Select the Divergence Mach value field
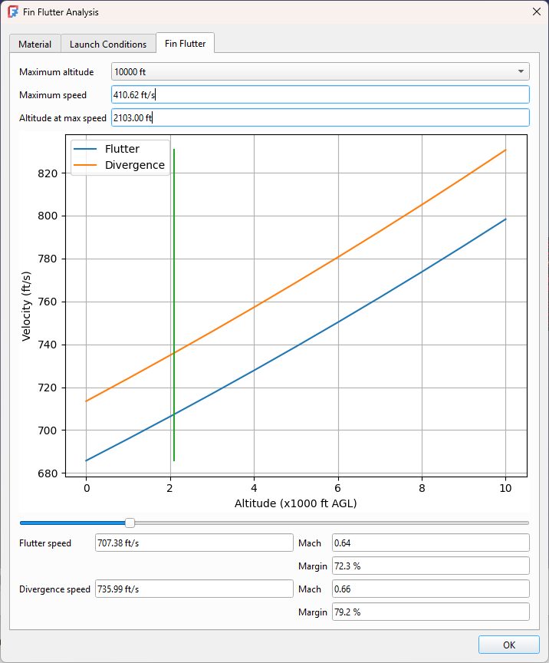This screenshot has width=549, height=663. click(x=430, y=589)
